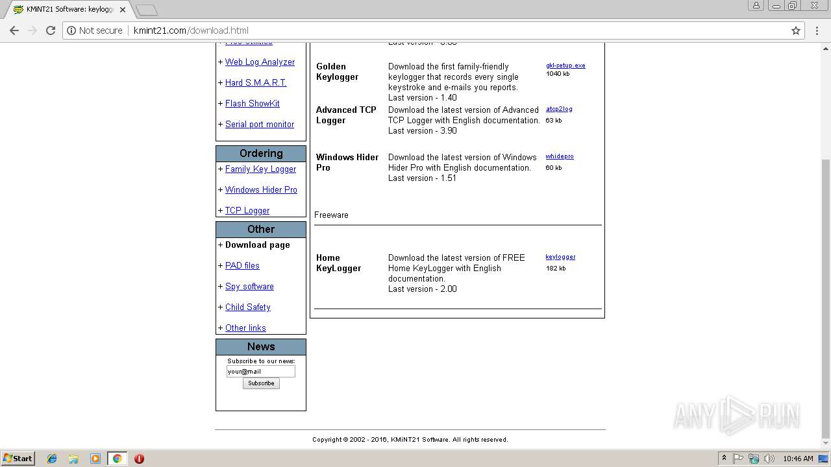Click the Subscribe button
The image size is (831, 467).
[x=261, y=383]
